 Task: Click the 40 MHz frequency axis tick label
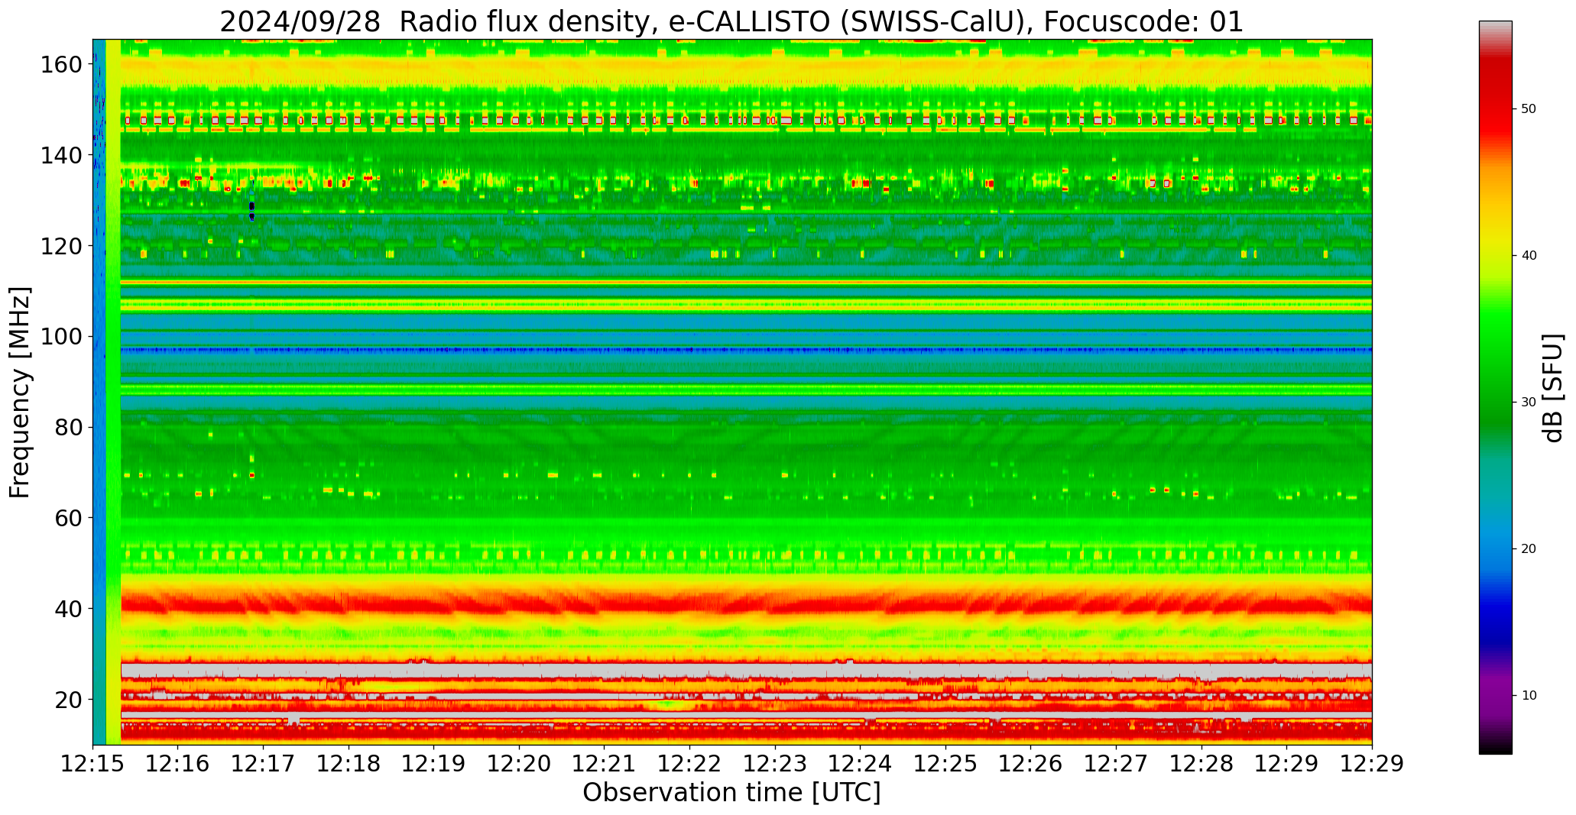coord(69,609)
